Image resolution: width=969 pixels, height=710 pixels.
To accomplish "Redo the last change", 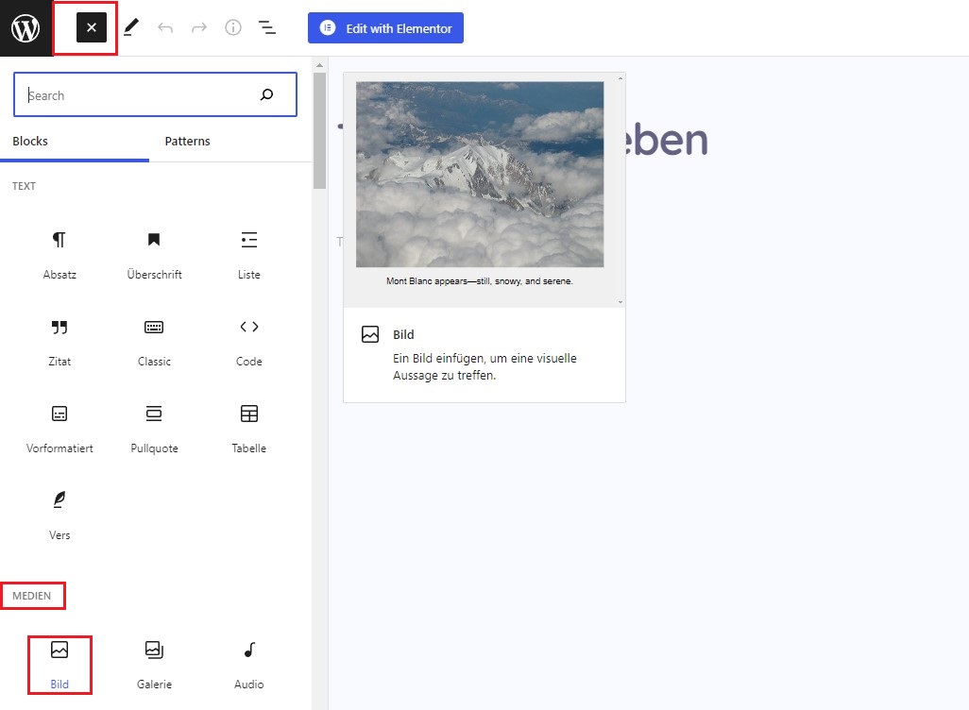I will [199, 27].
